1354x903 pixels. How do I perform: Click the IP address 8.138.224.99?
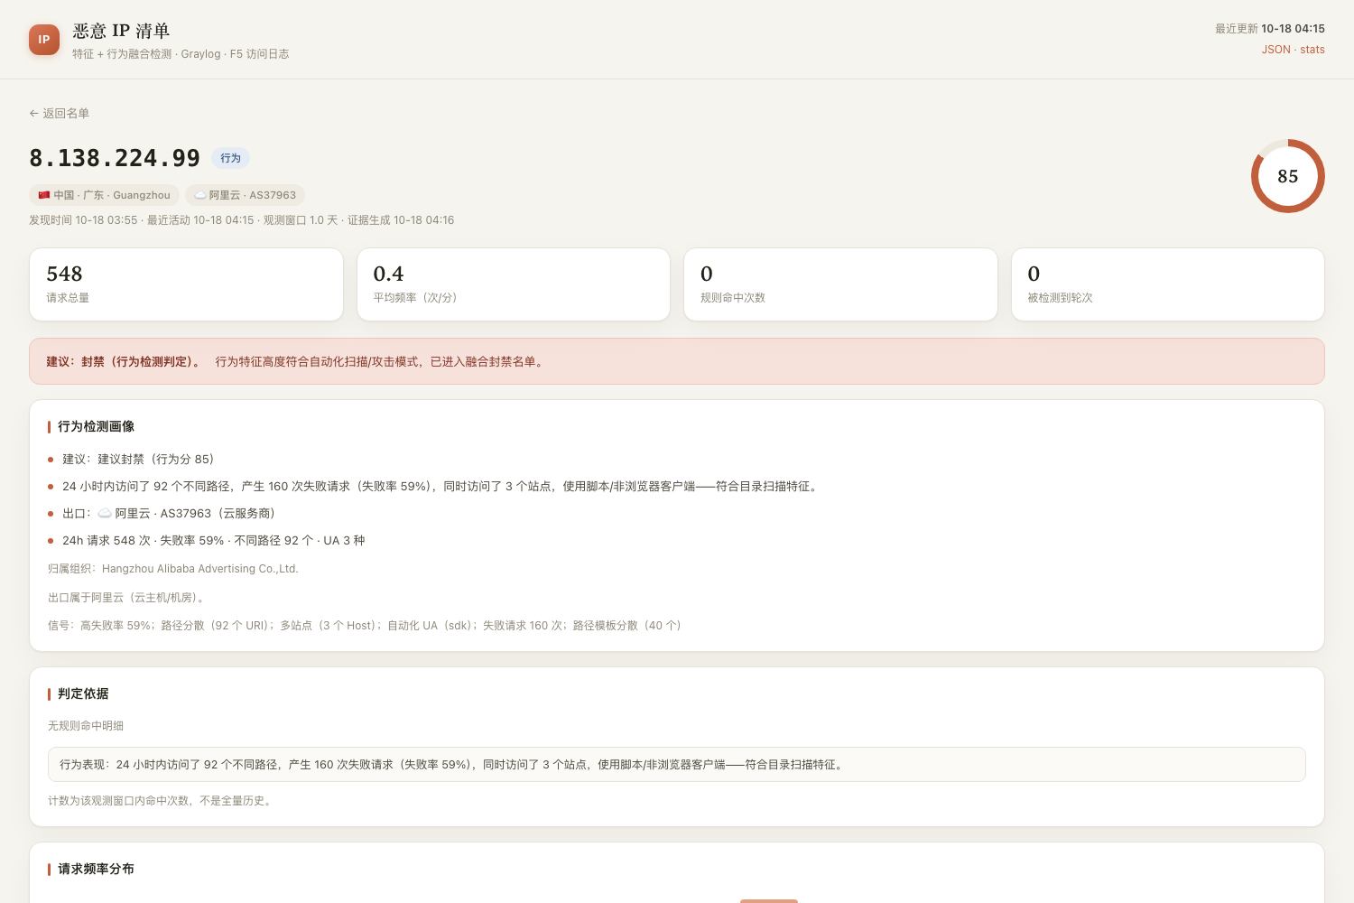tap(115, 158)
